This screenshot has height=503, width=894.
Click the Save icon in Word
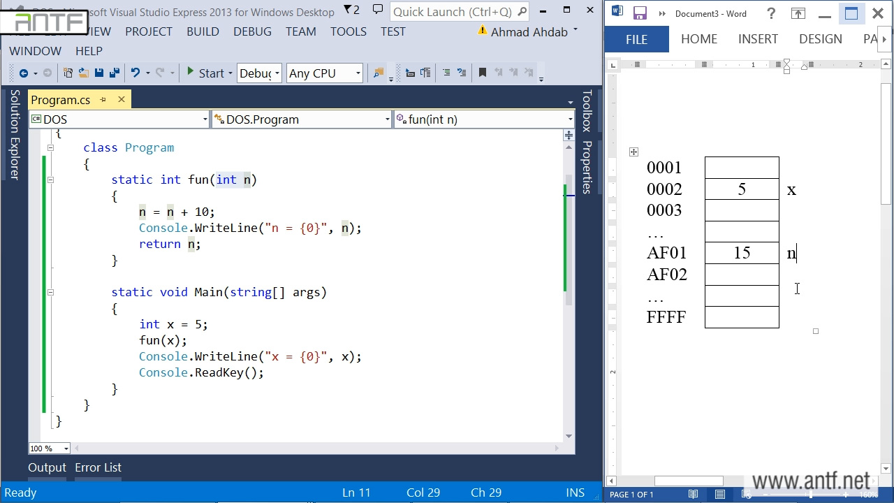pyautogui.click(x=639, y=13)
